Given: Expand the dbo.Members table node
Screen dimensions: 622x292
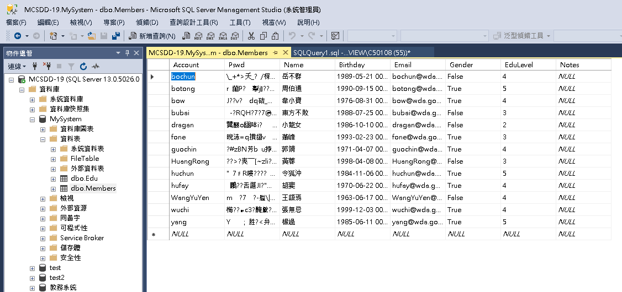Looking at the screenshot, I should click(x=53, y=189).
